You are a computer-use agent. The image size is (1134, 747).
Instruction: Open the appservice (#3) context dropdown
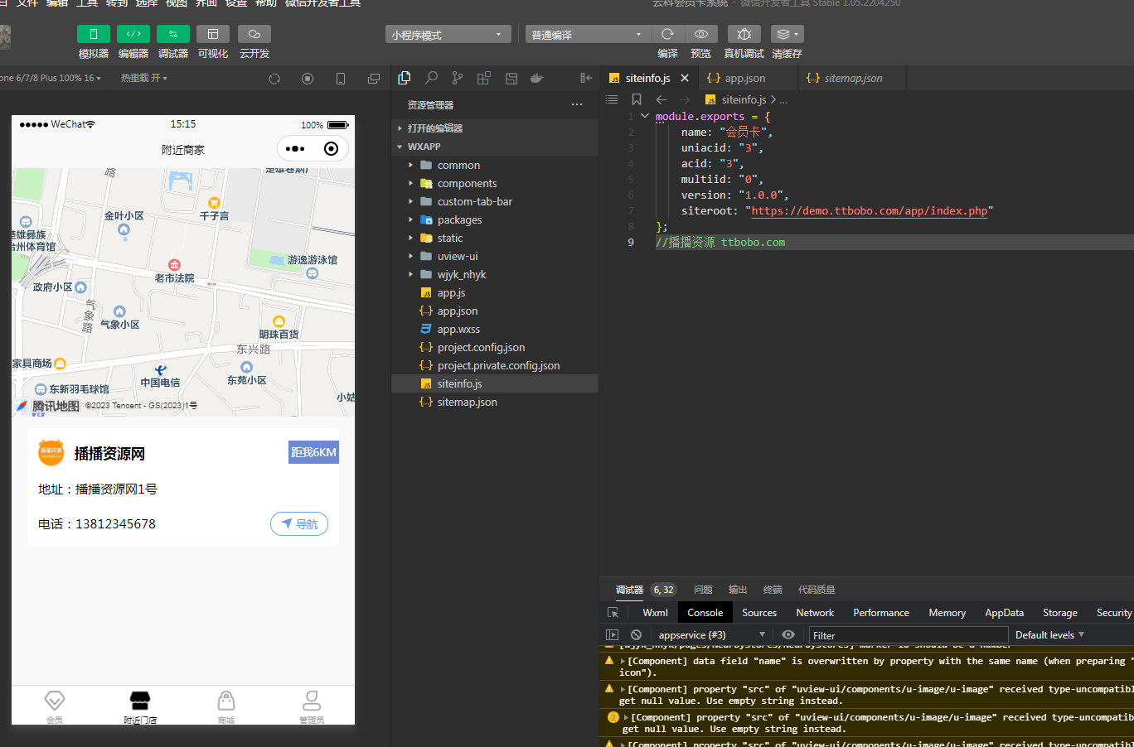pyautogui.click(x=712, y=635)
